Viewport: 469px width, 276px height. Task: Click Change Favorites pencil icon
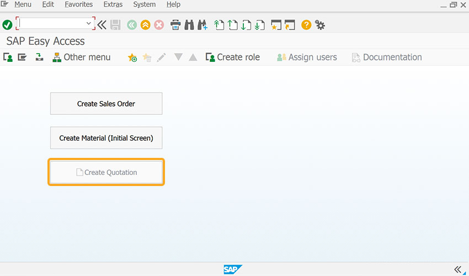coord(161,57)
